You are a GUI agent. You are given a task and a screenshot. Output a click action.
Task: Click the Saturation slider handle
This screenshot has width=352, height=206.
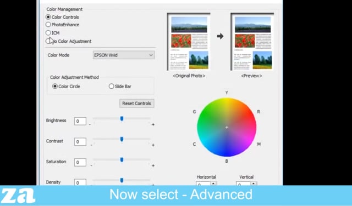(122, 159)
